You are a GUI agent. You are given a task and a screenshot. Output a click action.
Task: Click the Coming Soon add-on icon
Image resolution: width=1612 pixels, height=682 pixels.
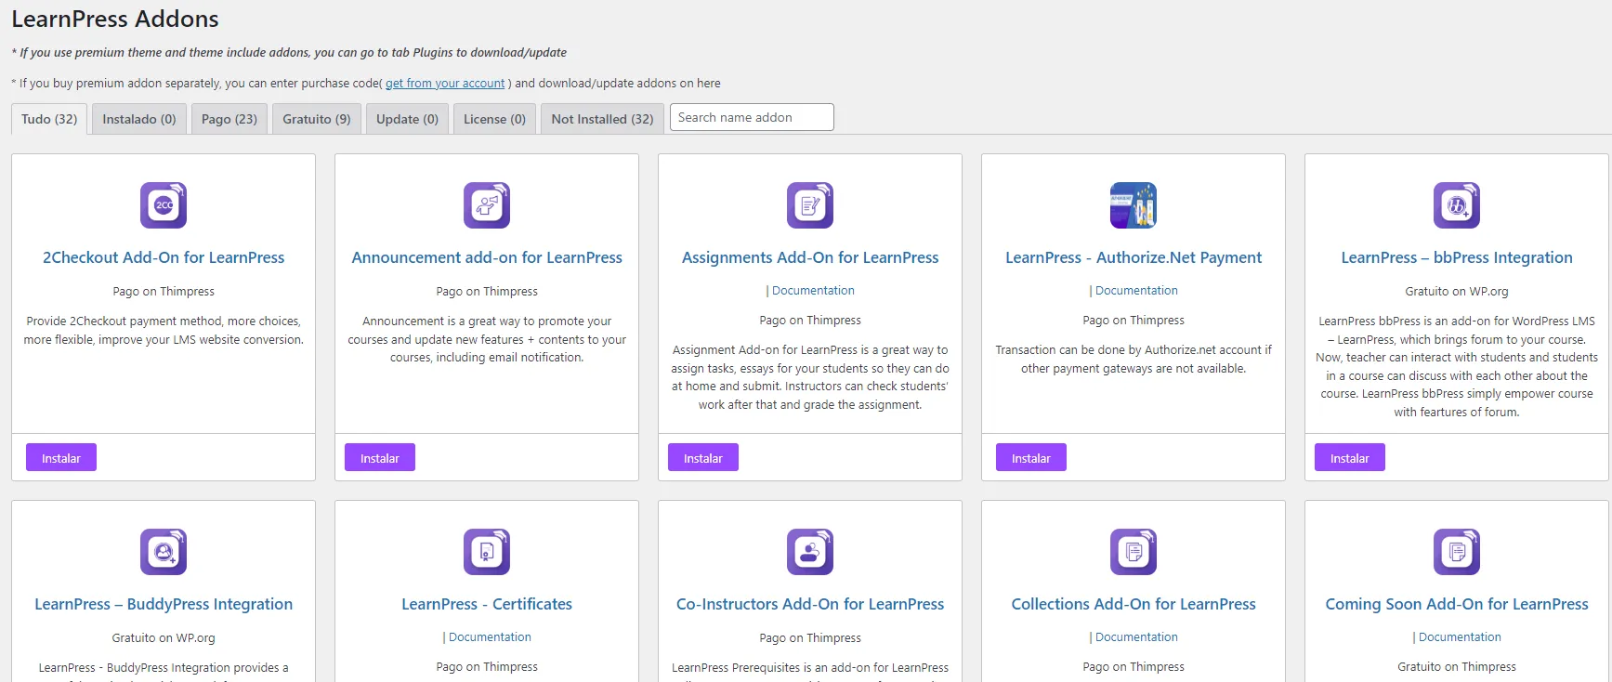(x=1457, y=552)
